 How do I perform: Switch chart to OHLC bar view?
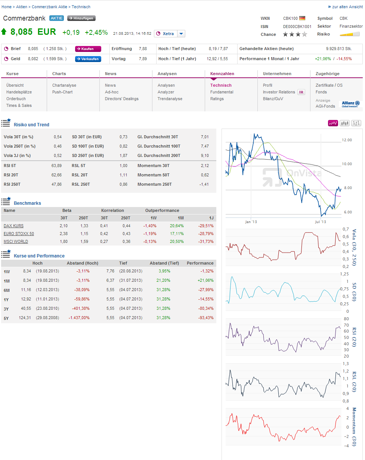[356, 123]
